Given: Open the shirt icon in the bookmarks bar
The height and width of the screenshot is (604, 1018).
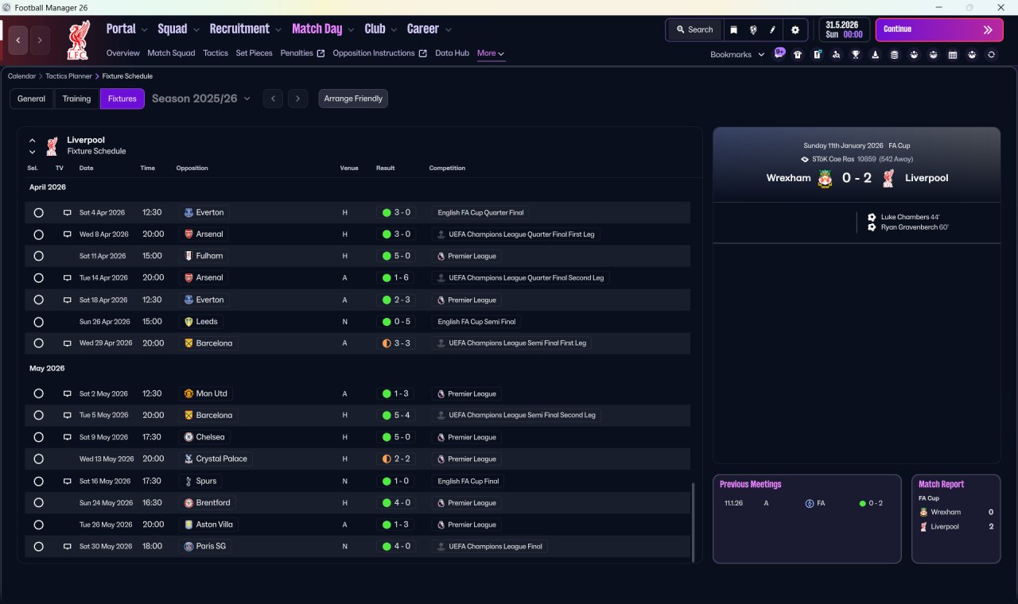Looking at the screenshot, I should pyautogui.click(x=798, y=55).
